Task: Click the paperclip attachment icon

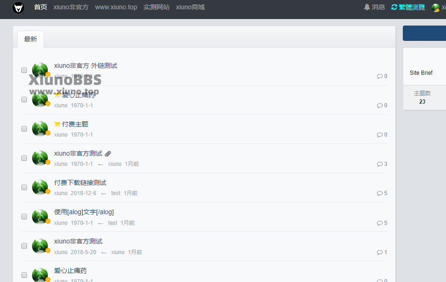Action: [x=108, y=154]
